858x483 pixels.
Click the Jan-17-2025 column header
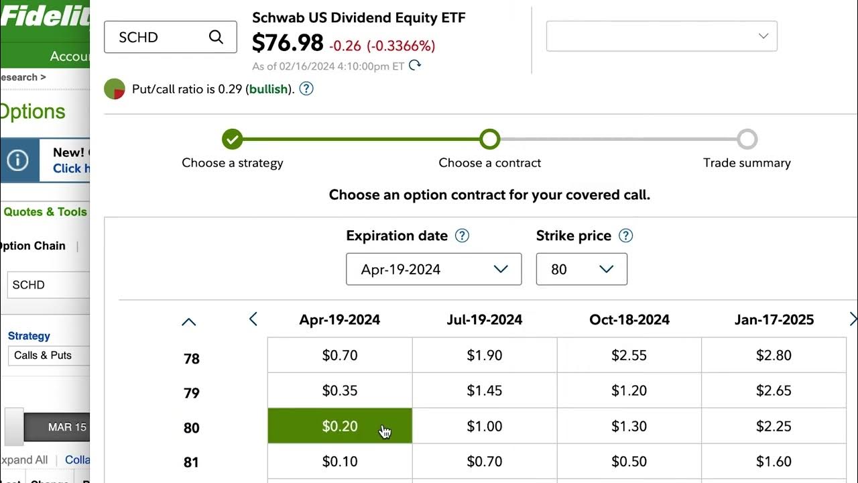(x=774, y=320)
